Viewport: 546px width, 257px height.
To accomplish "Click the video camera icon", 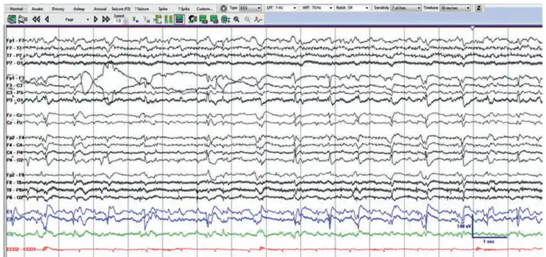I will [23, 20].
